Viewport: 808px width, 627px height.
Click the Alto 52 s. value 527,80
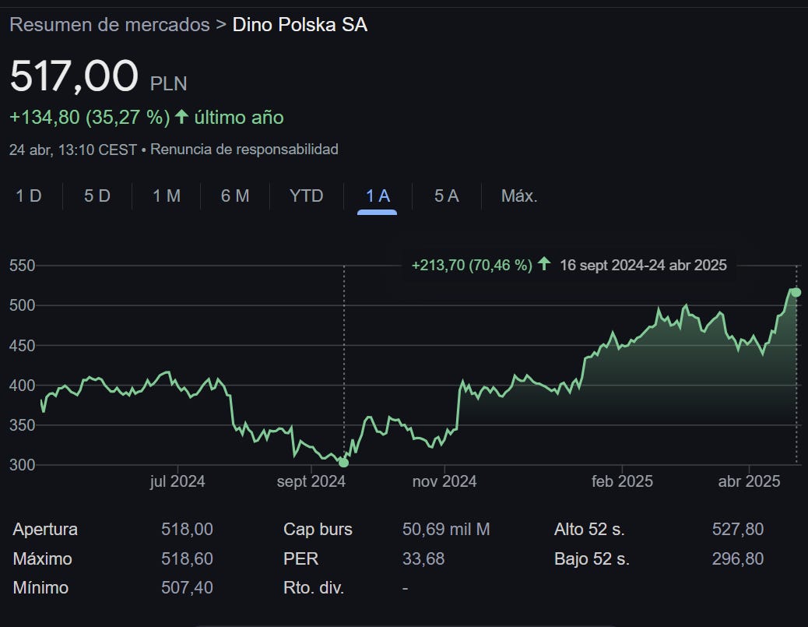point(738,530)
